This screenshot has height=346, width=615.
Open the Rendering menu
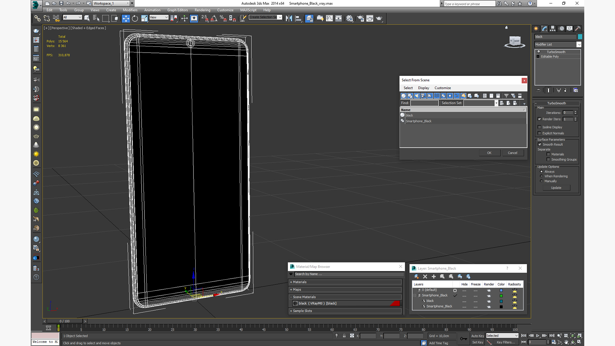tap(202, 10)
